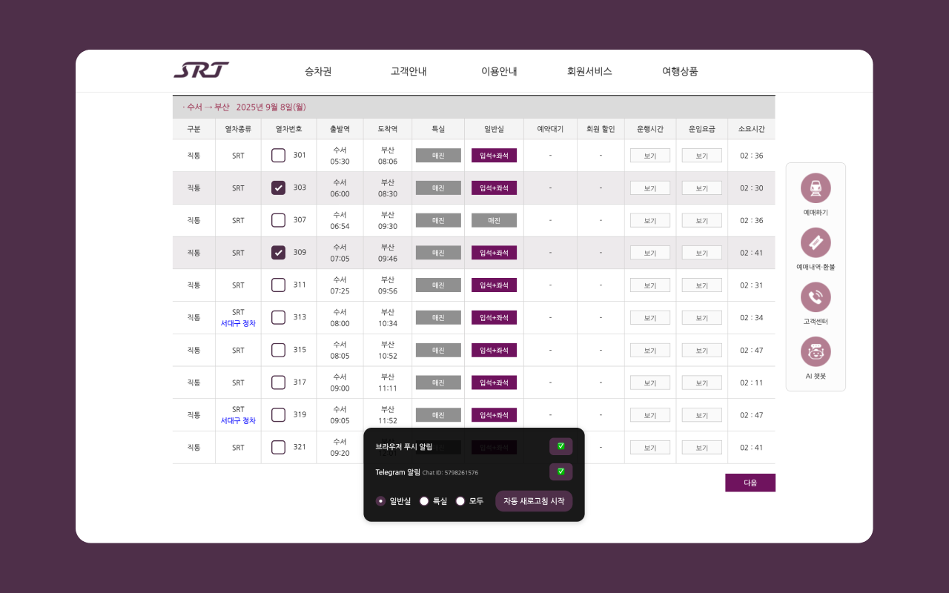The image size is (949, 593).
Task: Start auto-refresh with 자동 새로고침 시작 button
Action: pos(534,501)
